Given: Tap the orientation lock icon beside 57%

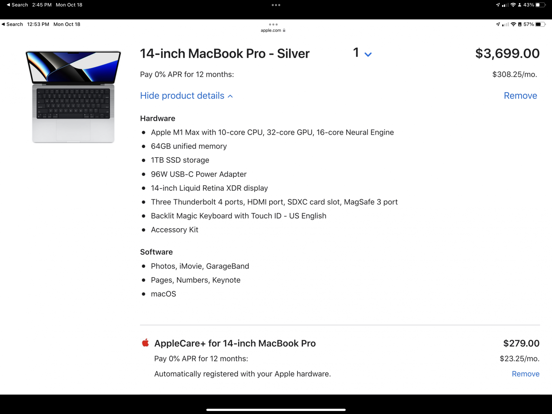Looking at the screenshot, I should 520,24.
